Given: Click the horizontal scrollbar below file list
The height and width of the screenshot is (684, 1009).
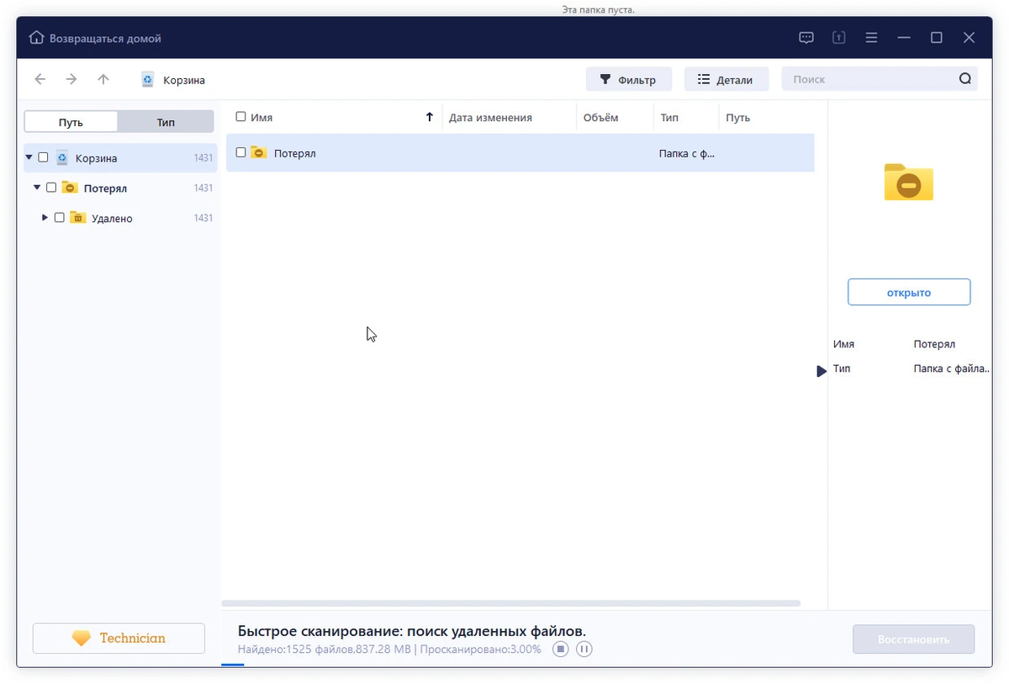Looking at the screenshot, I should [511, 603].
